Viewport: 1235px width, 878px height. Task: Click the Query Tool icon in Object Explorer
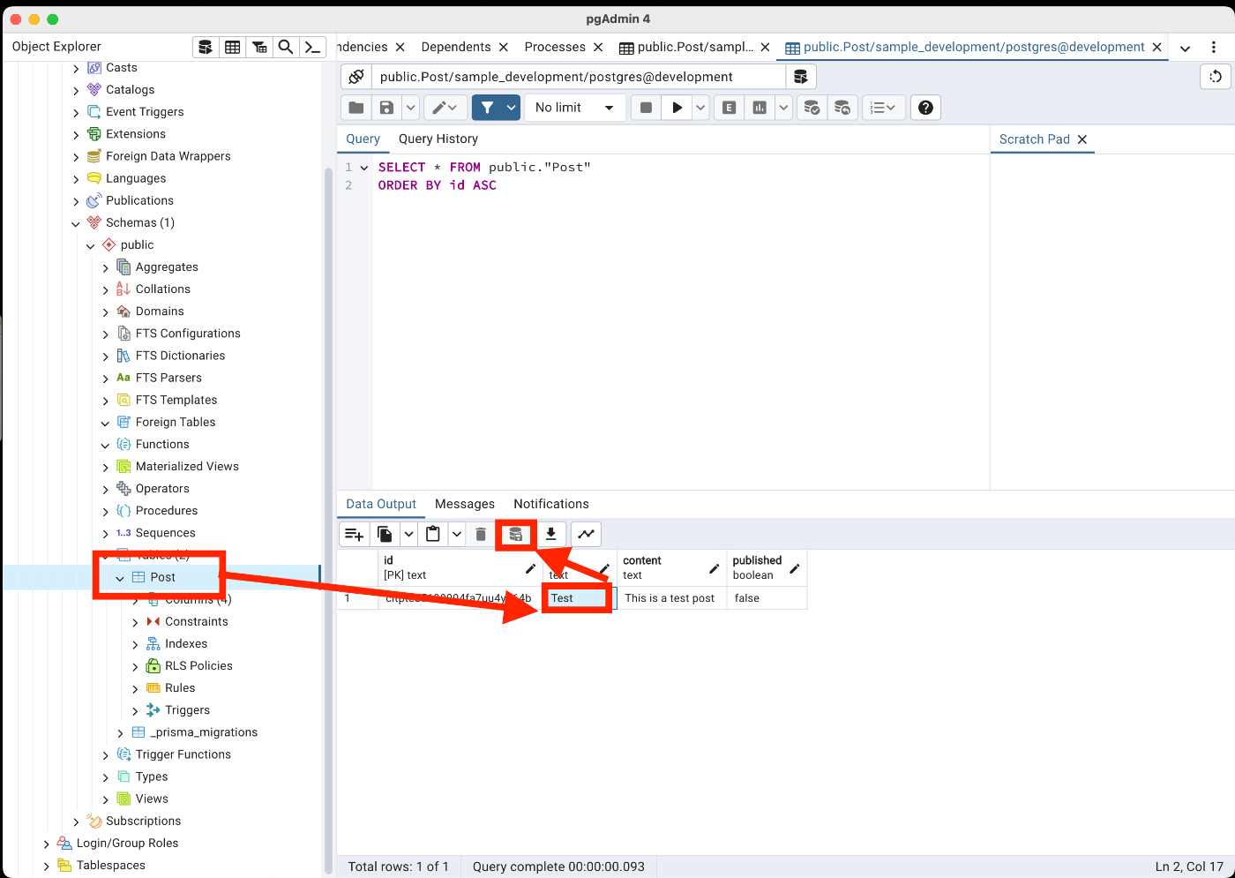[206, 47]
